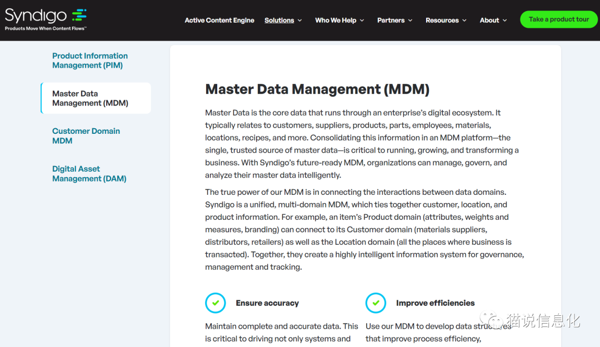The height and width of the screenshot is (347, 600).
Task: Select Master Data Management (MDM) tab
Action: [90, 98]
